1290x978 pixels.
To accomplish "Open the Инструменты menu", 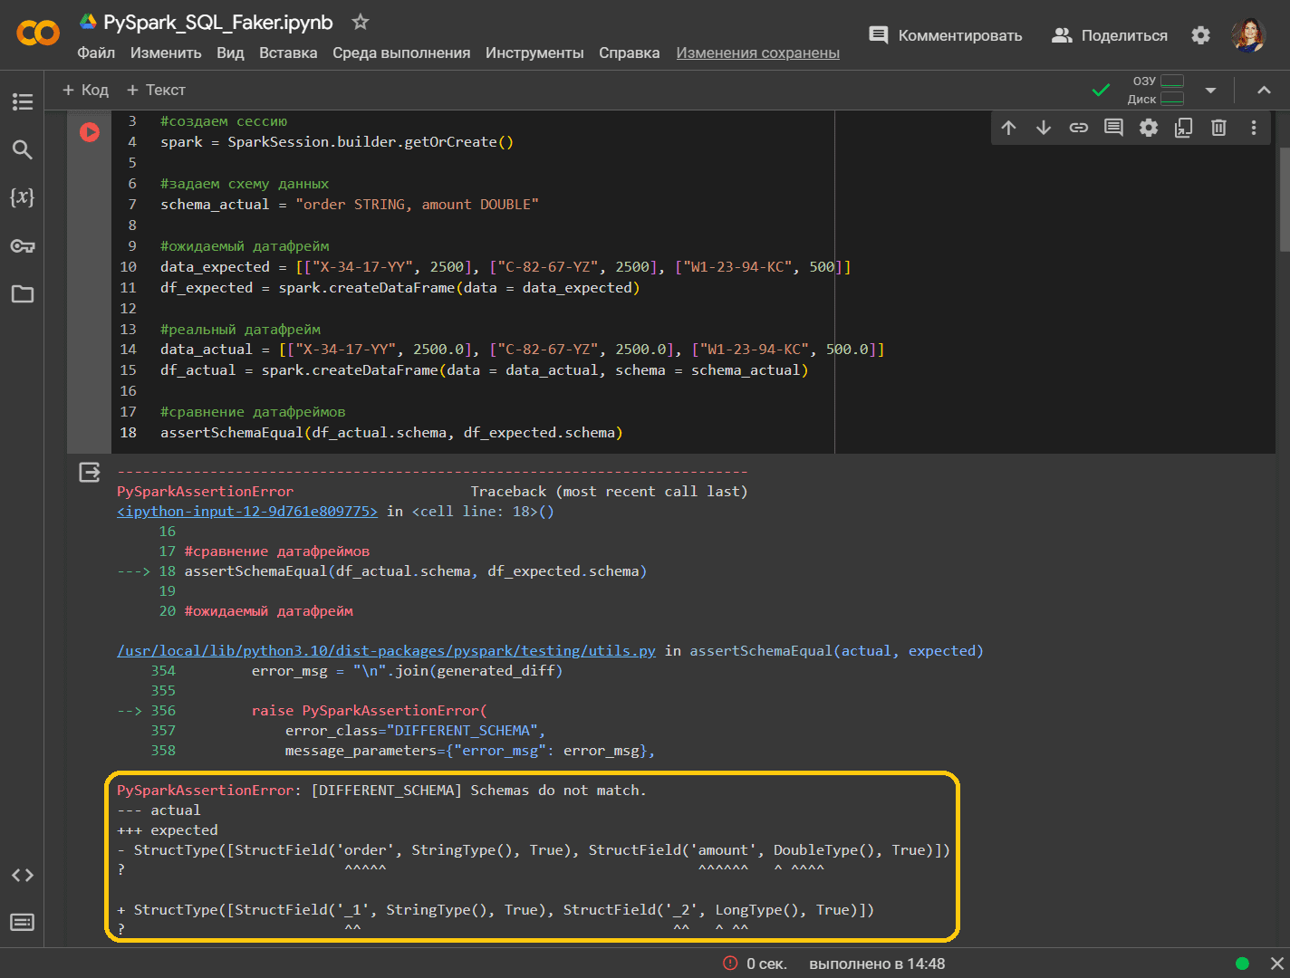I will (534, 53).
